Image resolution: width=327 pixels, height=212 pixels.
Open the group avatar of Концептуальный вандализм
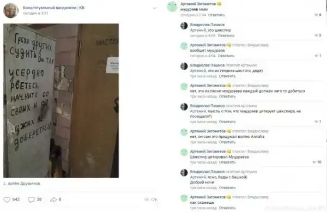point(11,10)
